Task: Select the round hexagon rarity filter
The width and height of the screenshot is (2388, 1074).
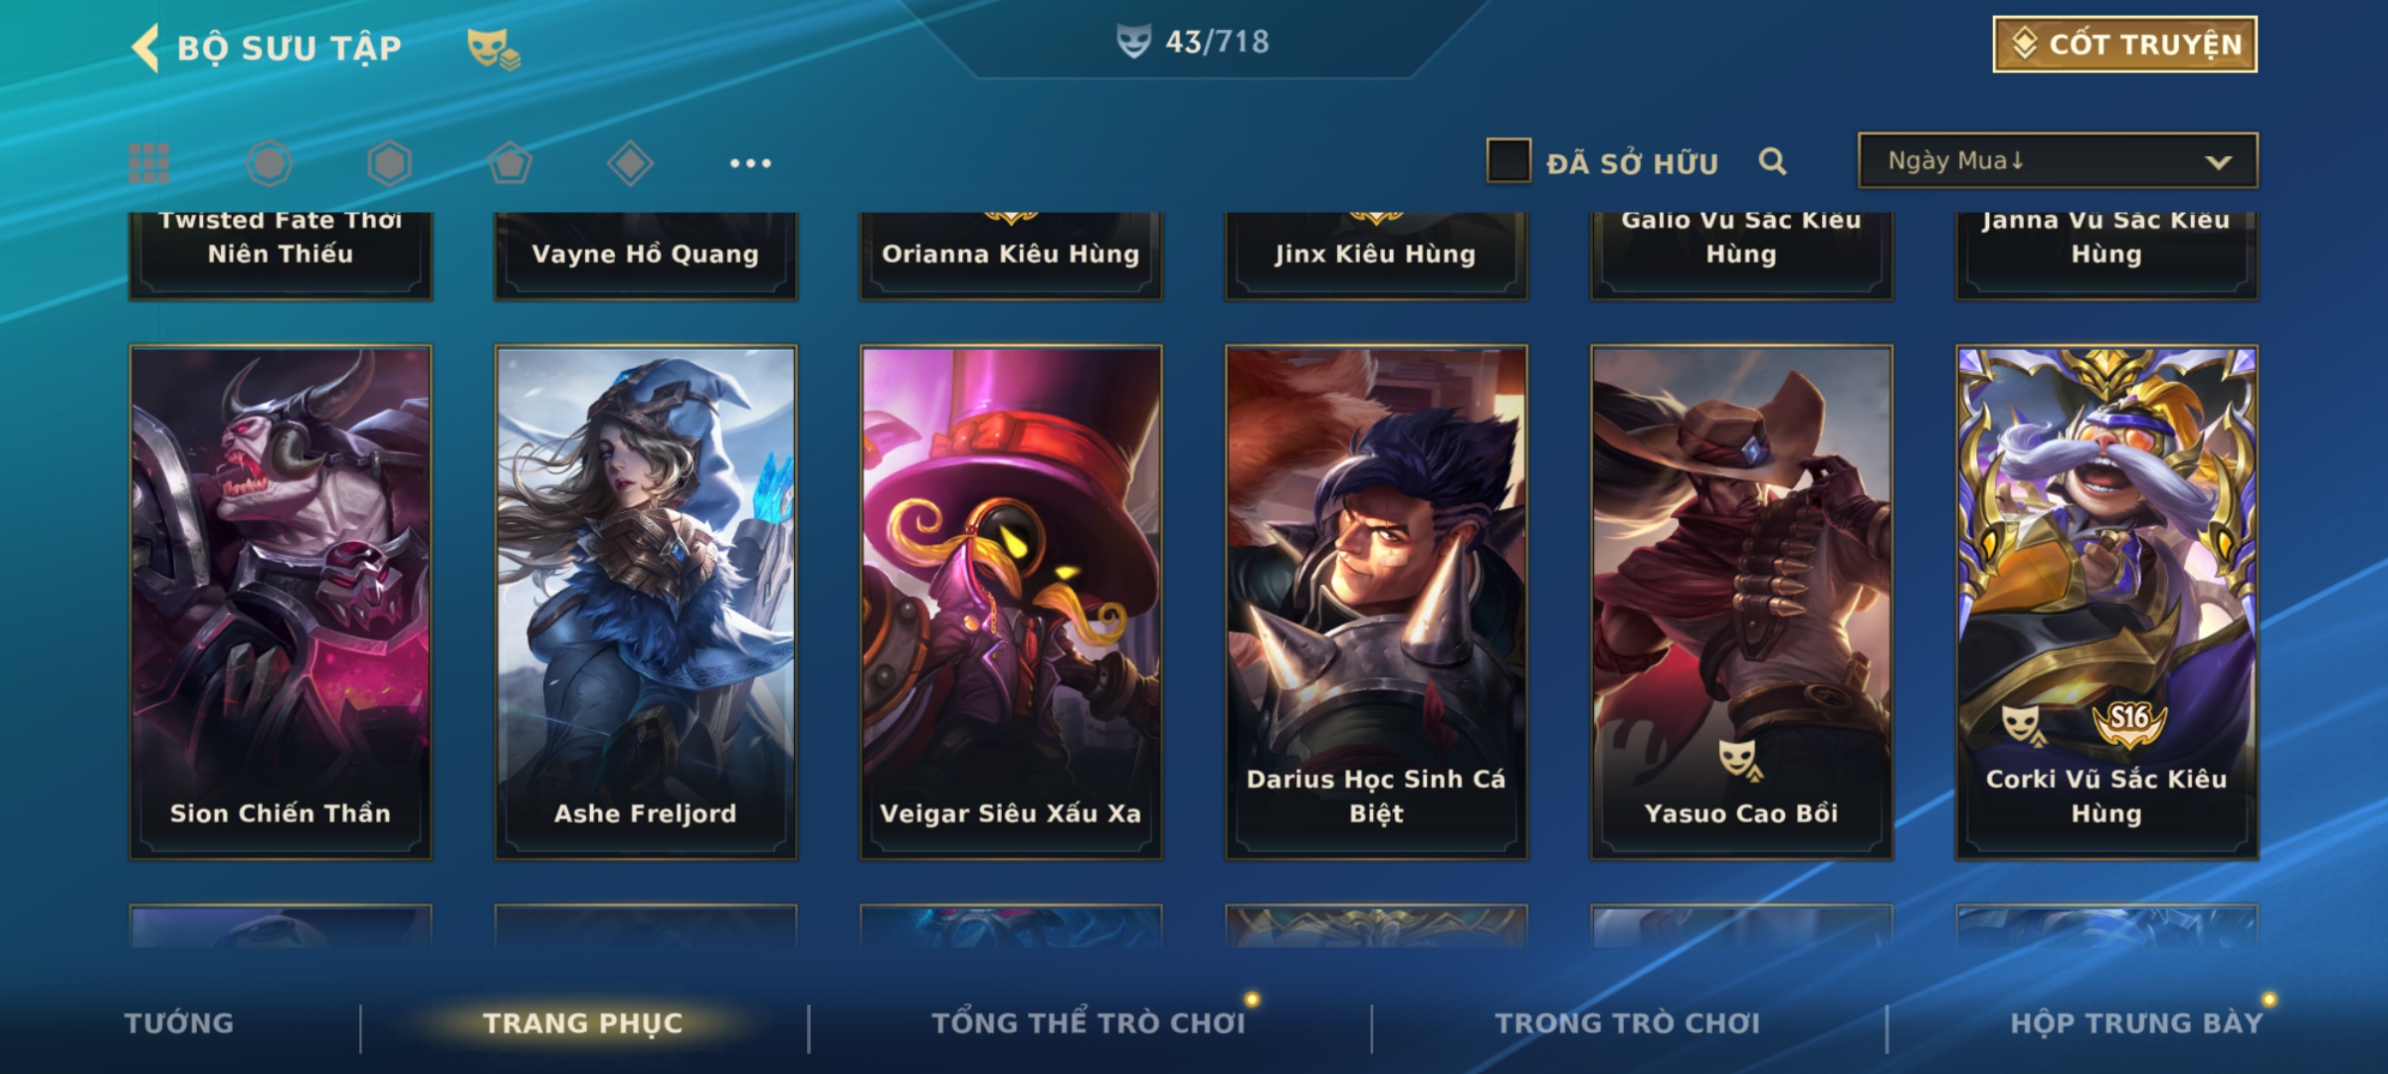Action: 270,163
